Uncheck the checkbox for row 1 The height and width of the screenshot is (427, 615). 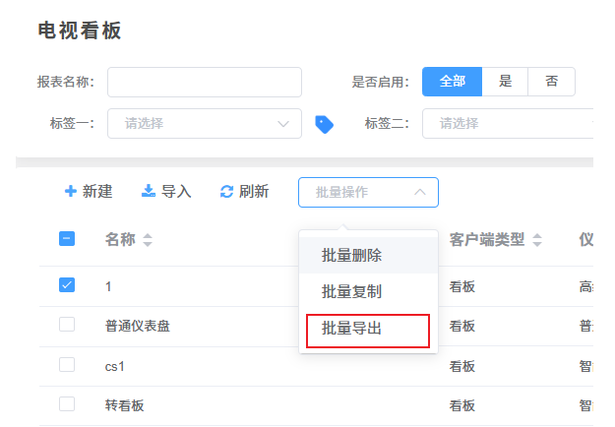point(67,285)
